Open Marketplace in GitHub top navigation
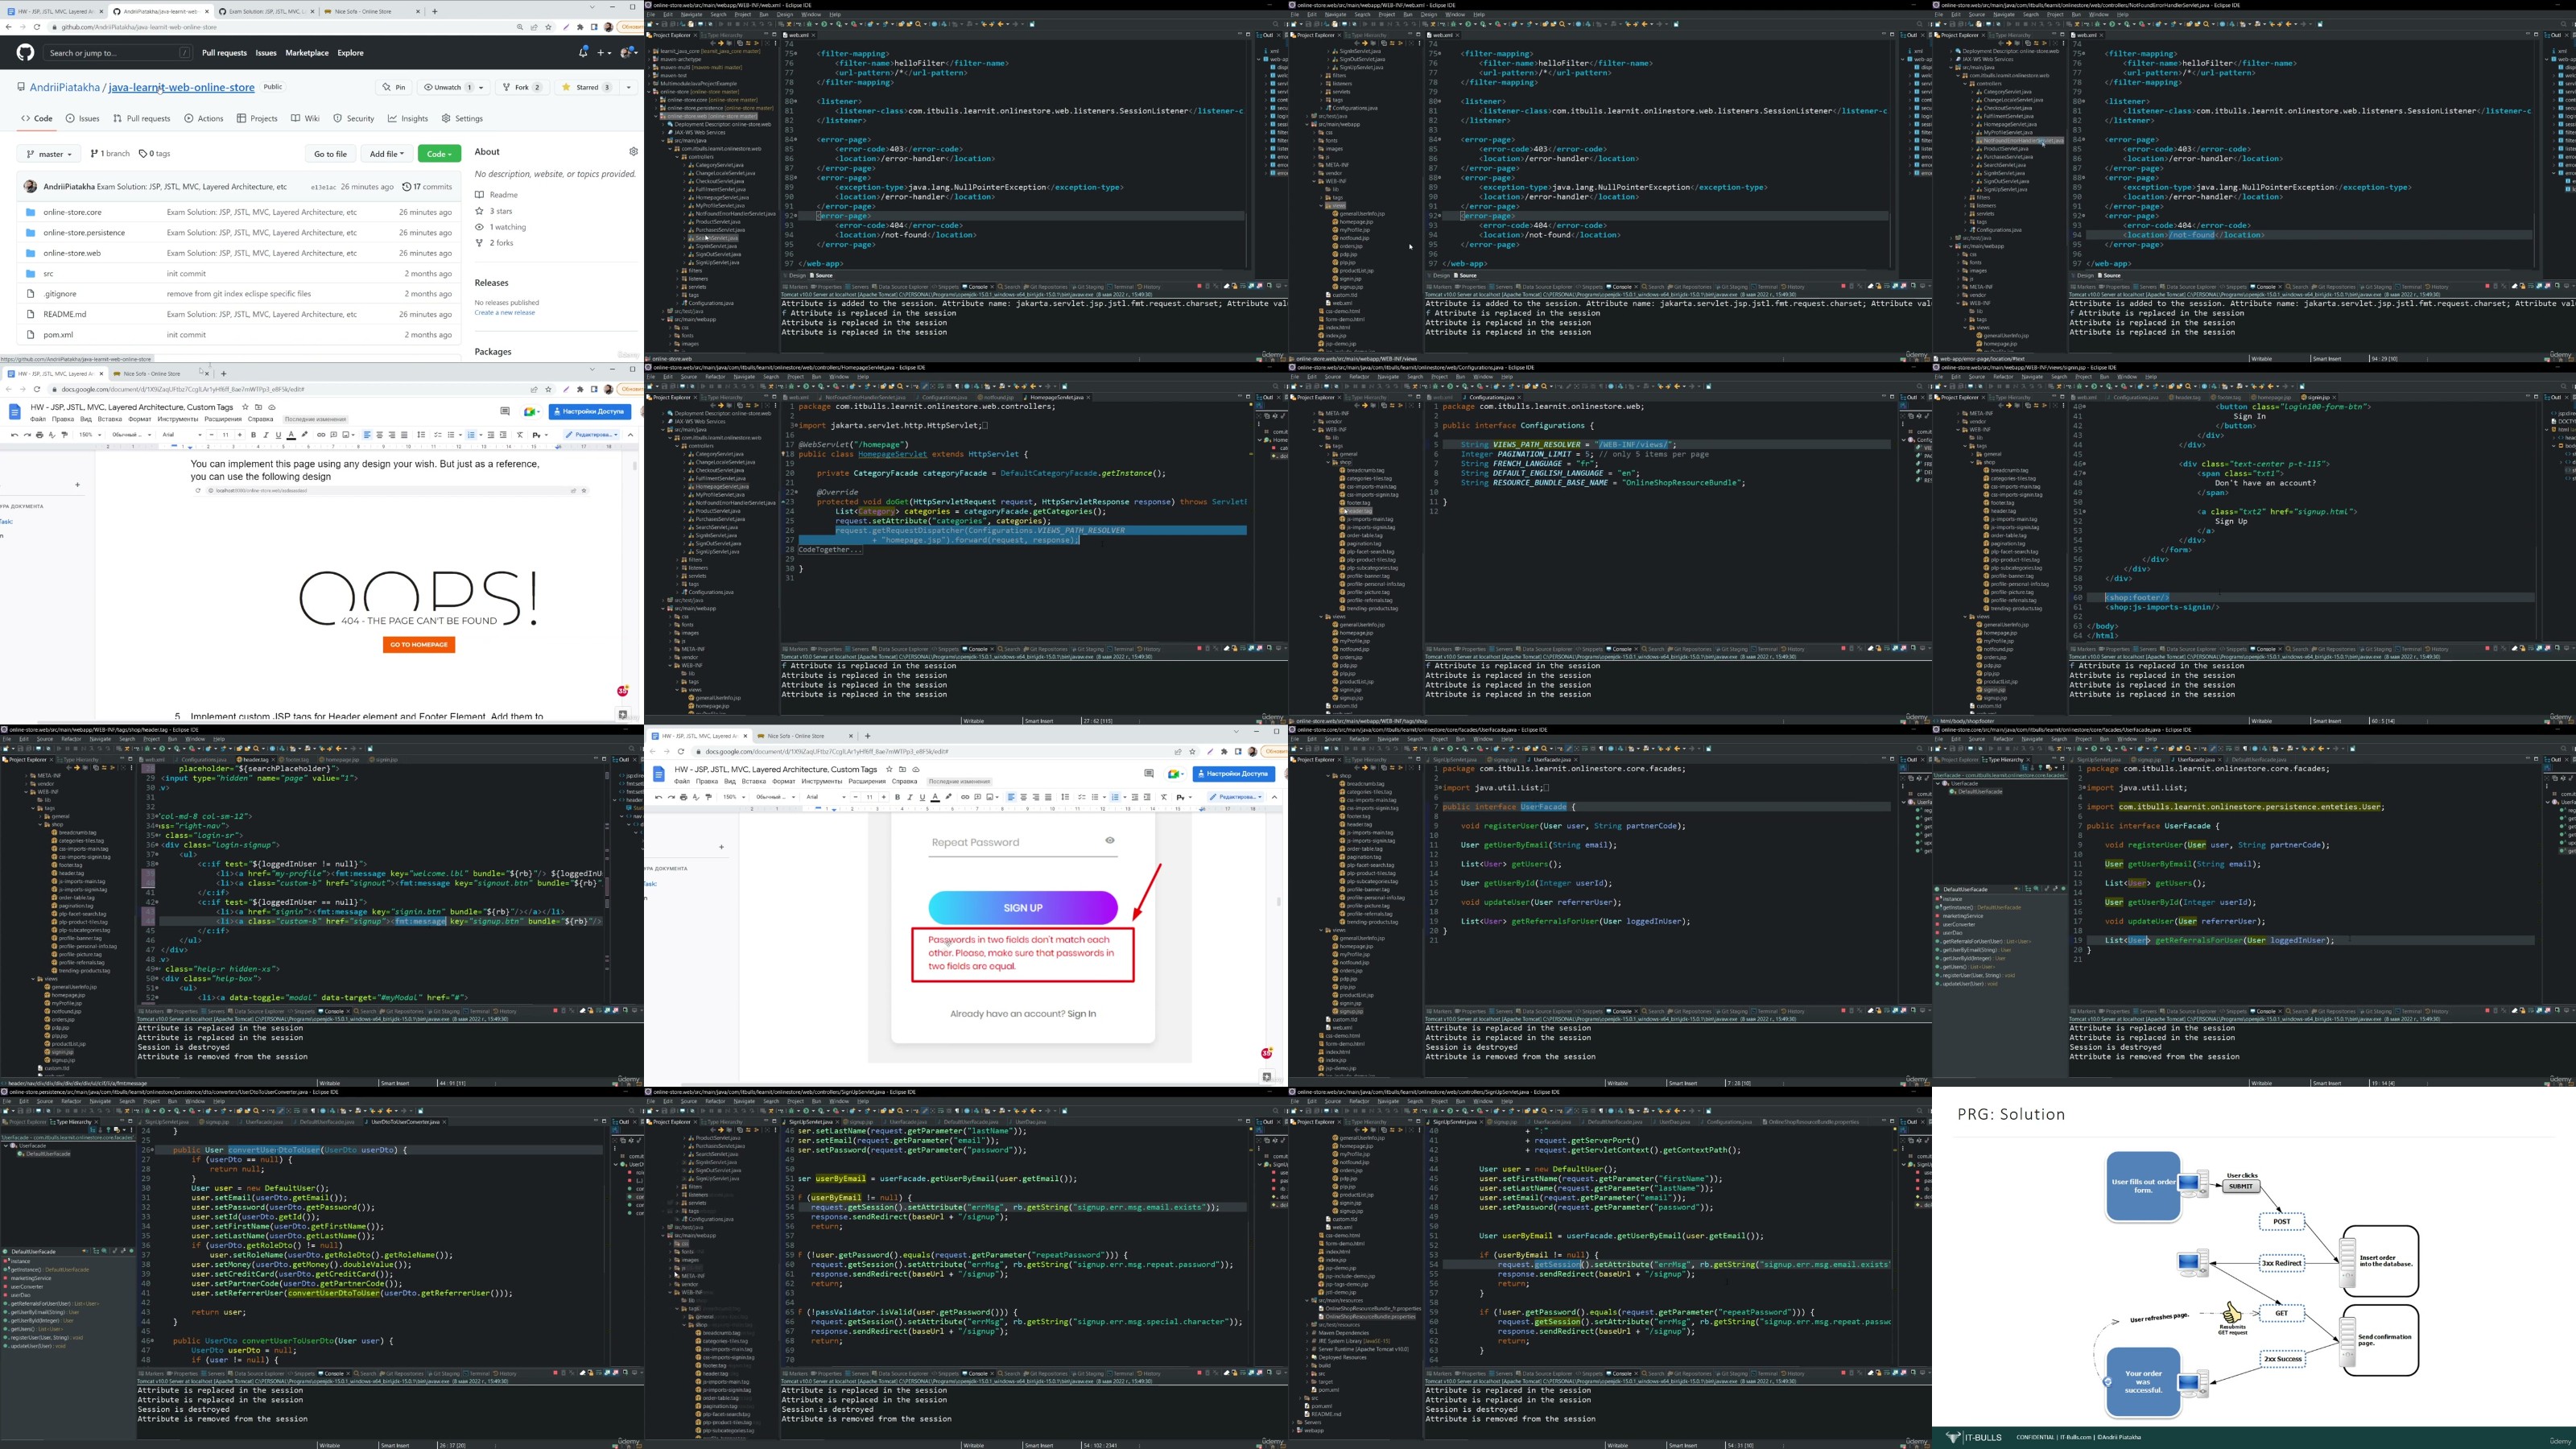Viewport: 2576px width, 1449px height. point(307,53)
